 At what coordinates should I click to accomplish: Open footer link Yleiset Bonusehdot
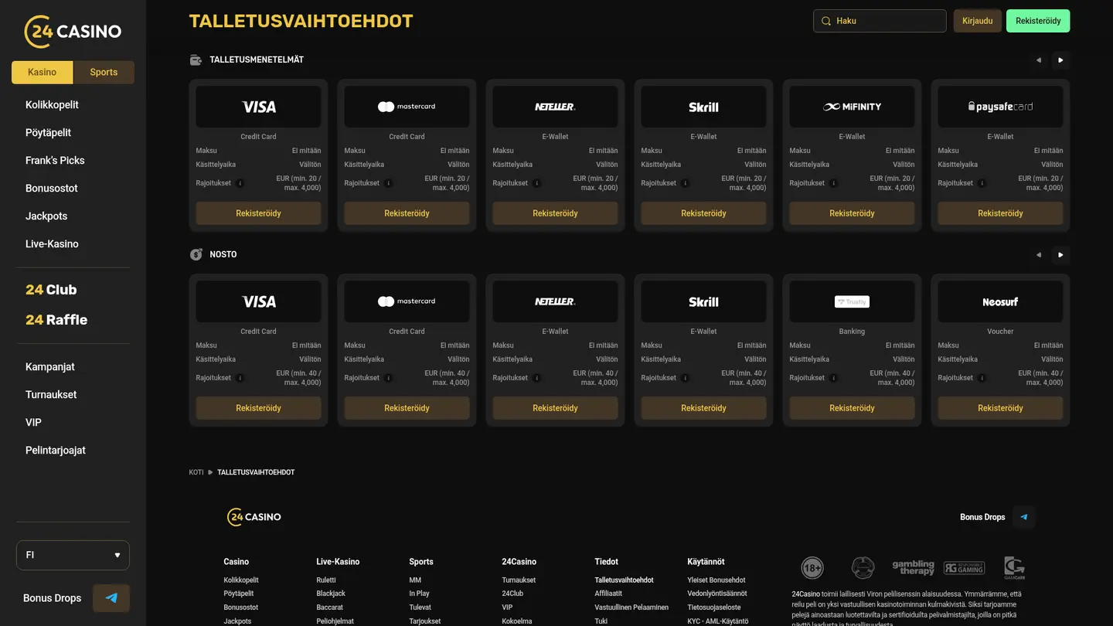716,580
